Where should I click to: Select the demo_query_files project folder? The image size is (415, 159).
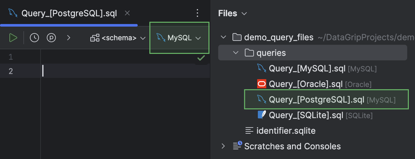pyautogui.click(x=279, y=37)
